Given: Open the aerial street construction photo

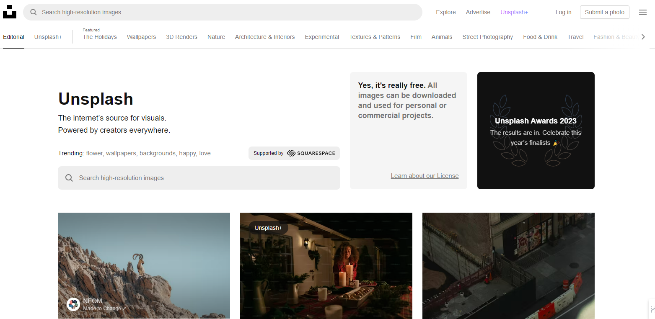Looking at the screenshot, I should point(508,266).
